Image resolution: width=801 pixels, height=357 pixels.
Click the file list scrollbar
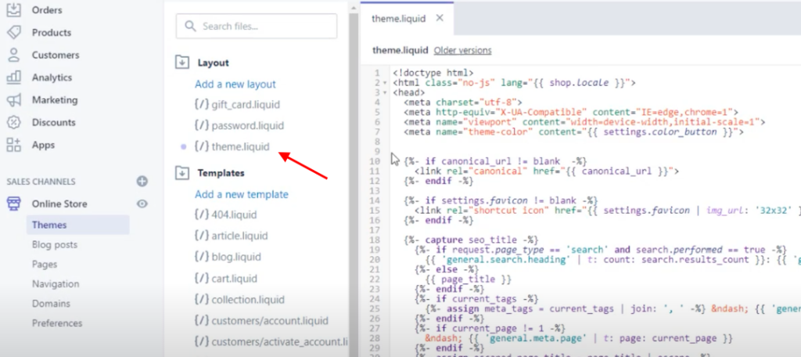coord(353,184)
